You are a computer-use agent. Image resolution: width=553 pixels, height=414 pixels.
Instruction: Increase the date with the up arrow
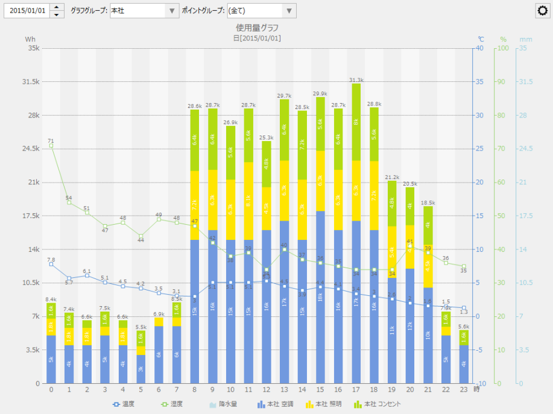pos(57,7)
